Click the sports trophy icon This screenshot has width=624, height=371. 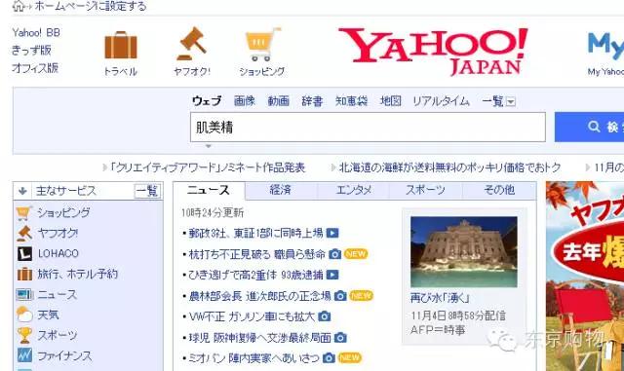24,335
